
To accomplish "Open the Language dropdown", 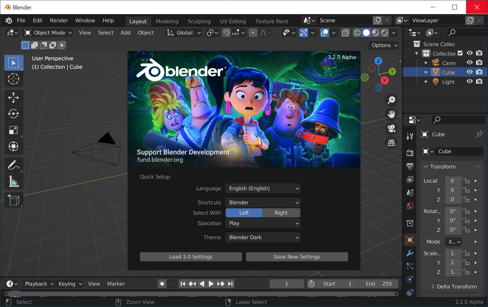I will point(263,188).
